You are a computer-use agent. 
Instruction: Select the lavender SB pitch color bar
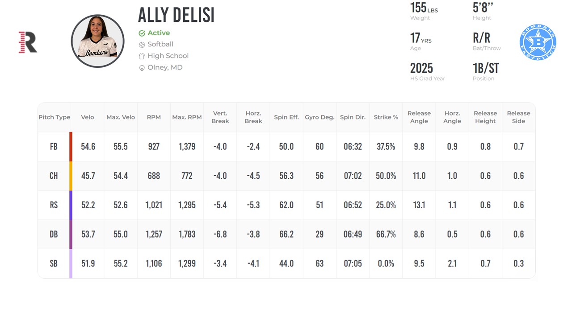pos(71,263)
